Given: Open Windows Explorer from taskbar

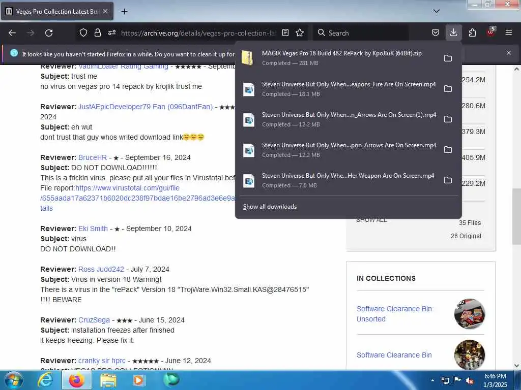Looking at the screenshot, I should click(x=108, y=380).
